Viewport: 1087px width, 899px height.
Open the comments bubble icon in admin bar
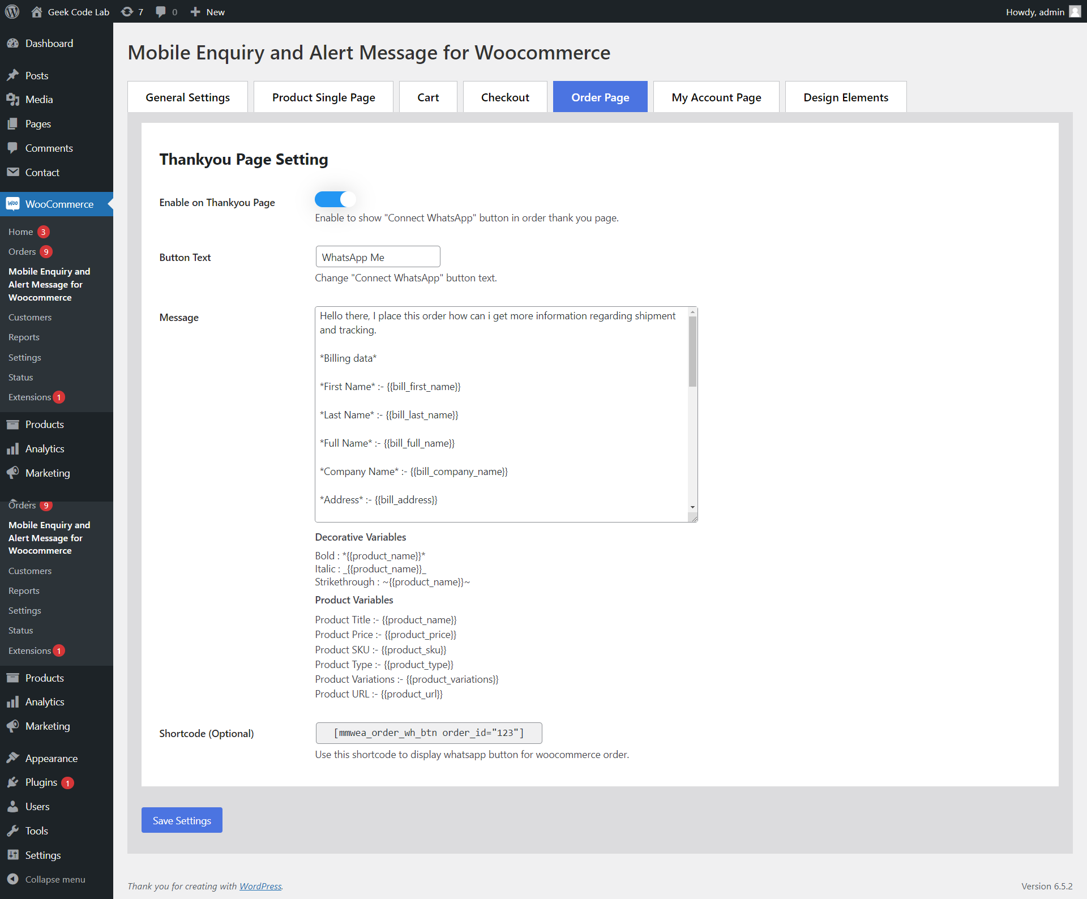pyautogui.click(x=161, y=12)
